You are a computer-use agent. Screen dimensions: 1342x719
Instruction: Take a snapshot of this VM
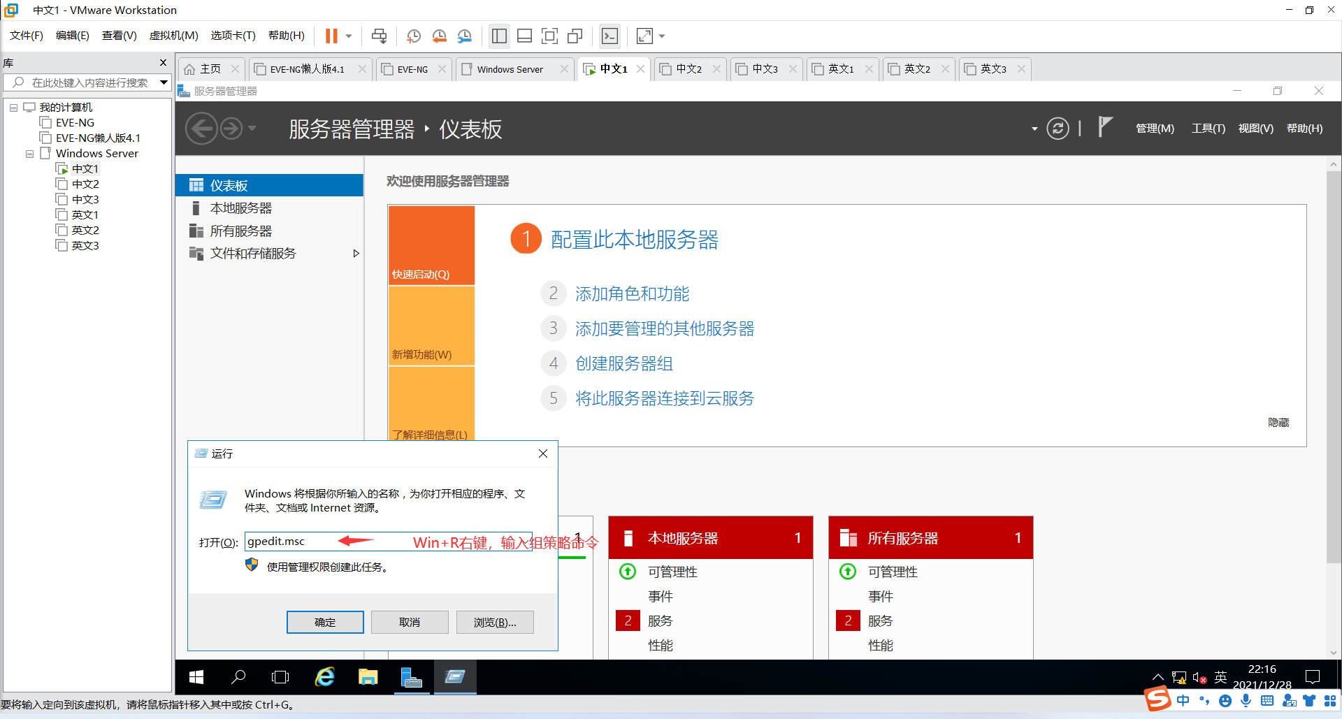tap(413, 36)
